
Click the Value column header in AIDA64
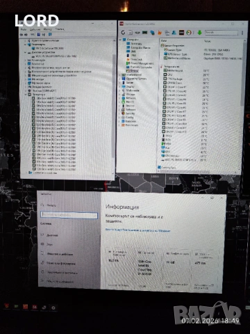[x=207, y=41]
